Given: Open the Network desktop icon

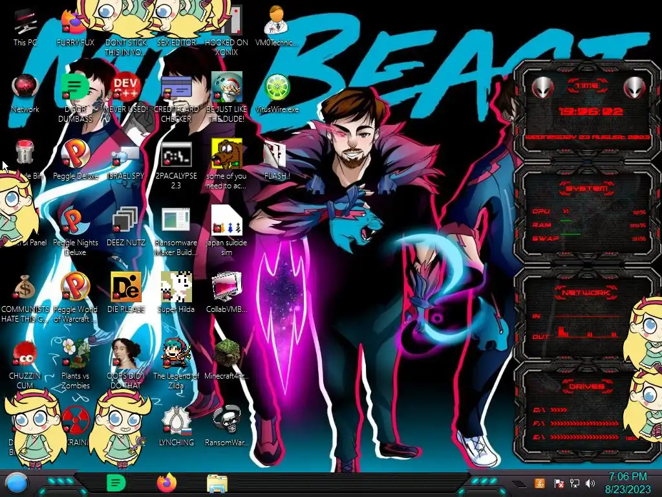Looking at the screenshot, I should pyautogui.click(x=25, y=94).
